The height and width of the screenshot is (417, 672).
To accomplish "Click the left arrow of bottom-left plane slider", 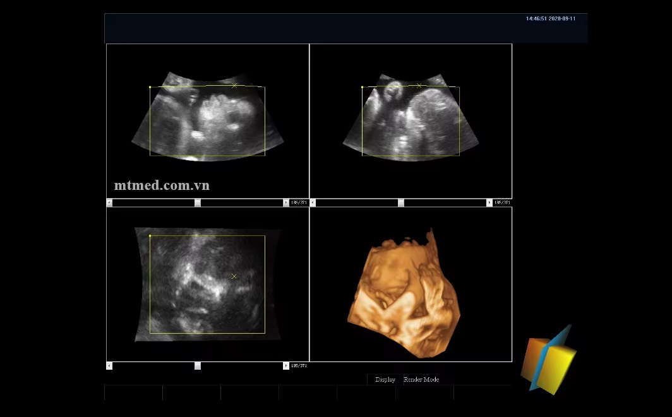I will pos(109,366).
